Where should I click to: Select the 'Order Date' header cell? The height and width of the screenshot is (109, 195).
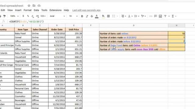(x=57, y=30)
